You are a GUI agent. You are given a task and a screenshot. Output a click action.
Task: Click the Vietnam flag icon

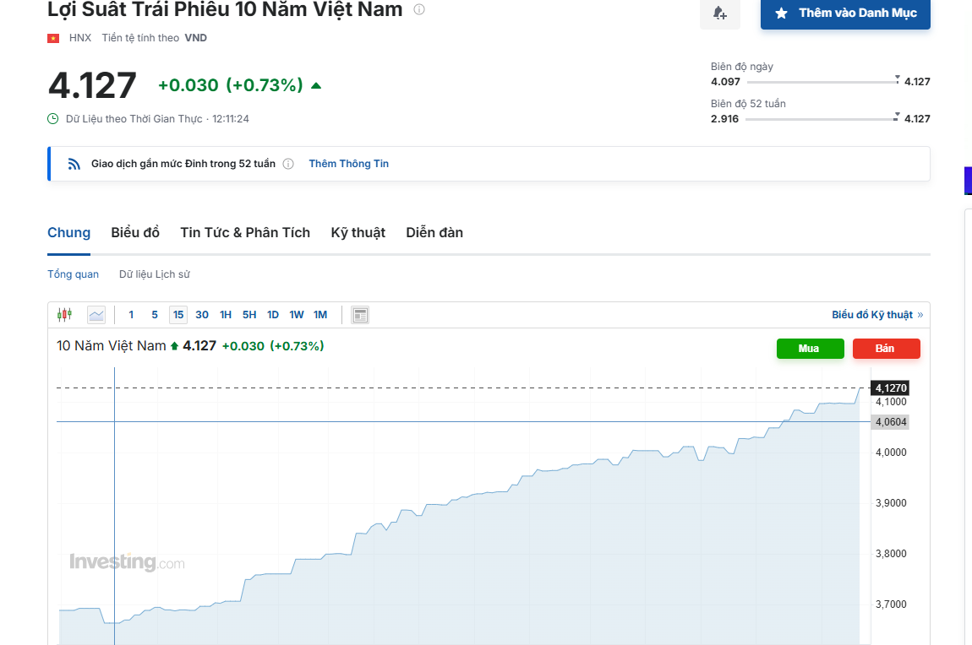[x=53, y=38]
